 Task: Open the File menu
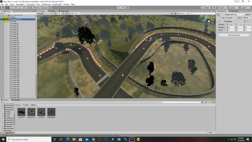2,4
